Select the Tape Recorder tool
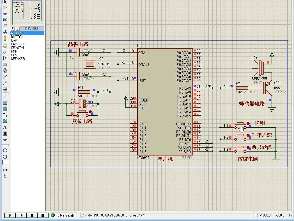294x221 pixels. tap(5, 64)
